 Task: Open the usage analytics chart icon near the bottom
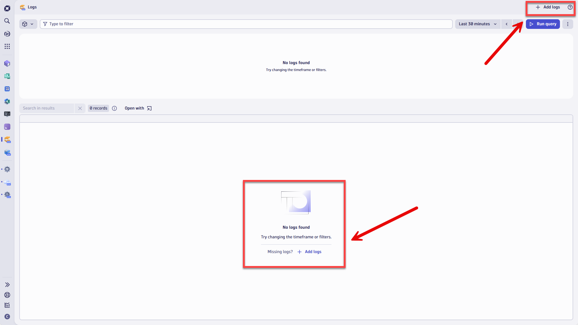(x=7, y=305)
